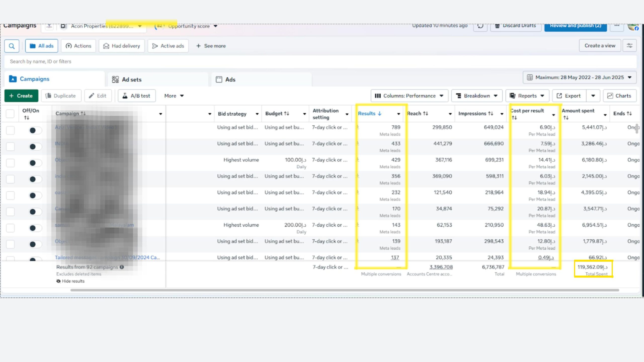Image resolution: width=644 pixels, height=362 pixels.
Task: Open the customize view sliders icon
Action: point(629,46)
